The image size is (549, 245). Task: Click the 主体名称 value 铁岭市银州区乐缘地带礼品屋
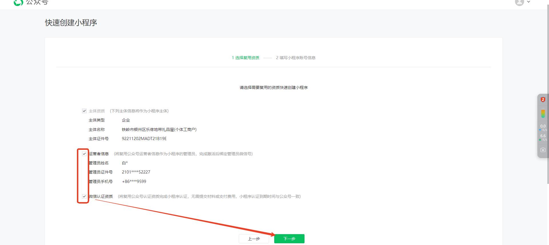click(x=159, y=130)
